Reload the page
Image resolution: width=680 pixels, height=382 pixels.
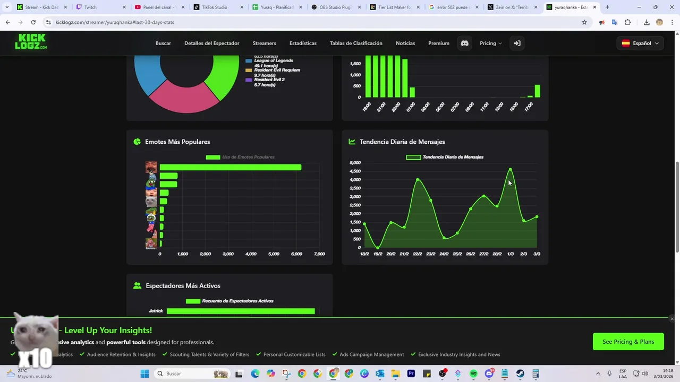(33, 22)
